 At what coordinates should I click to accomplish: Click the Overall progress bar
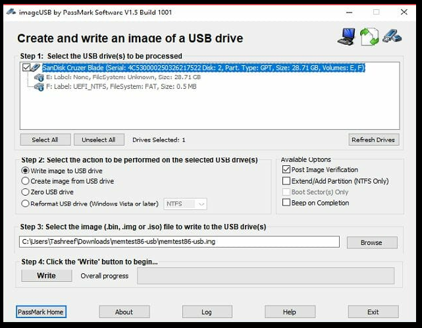(265, 276)
